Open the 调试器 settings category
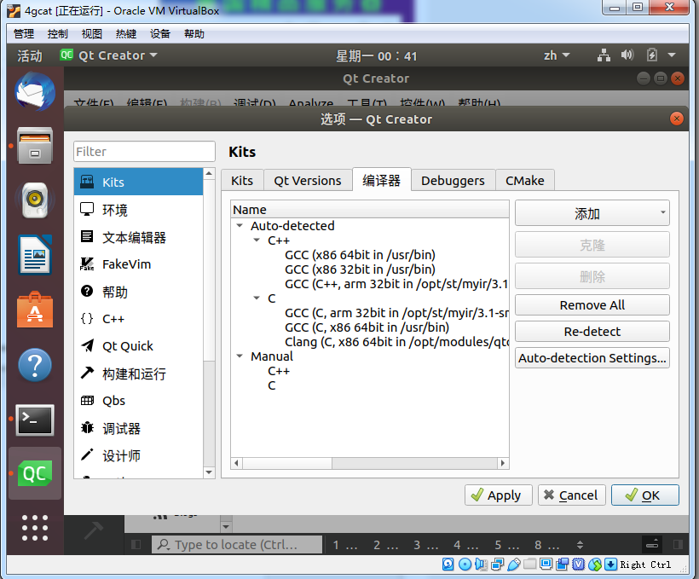 point(138,428)
